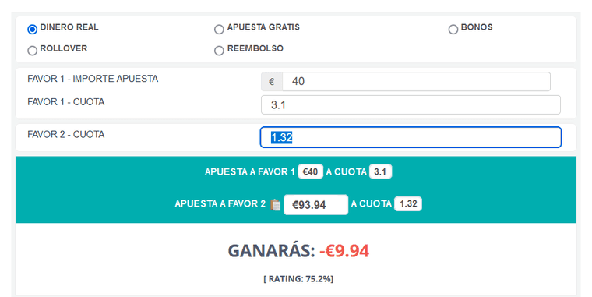Click the 1.32 cuota badge
Image resolution: width=592 pixels, height=297 pixels.
click(408, 203)
